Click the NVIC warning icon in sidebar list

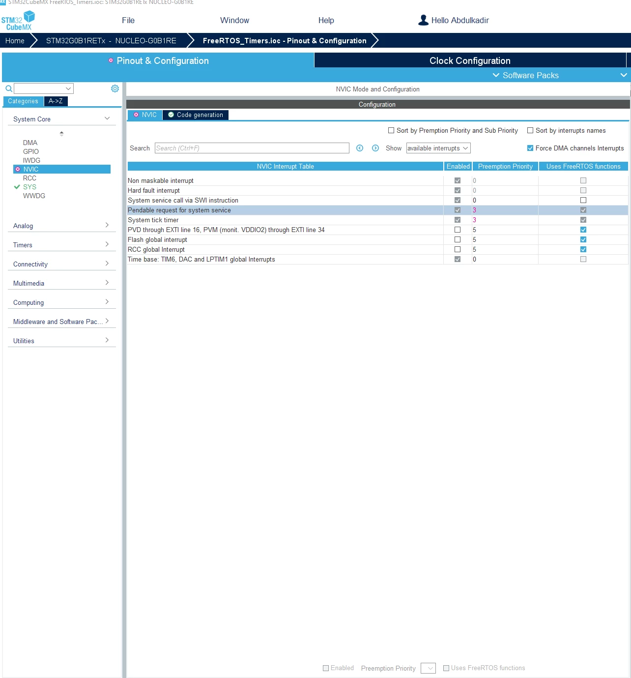point(18,169)
